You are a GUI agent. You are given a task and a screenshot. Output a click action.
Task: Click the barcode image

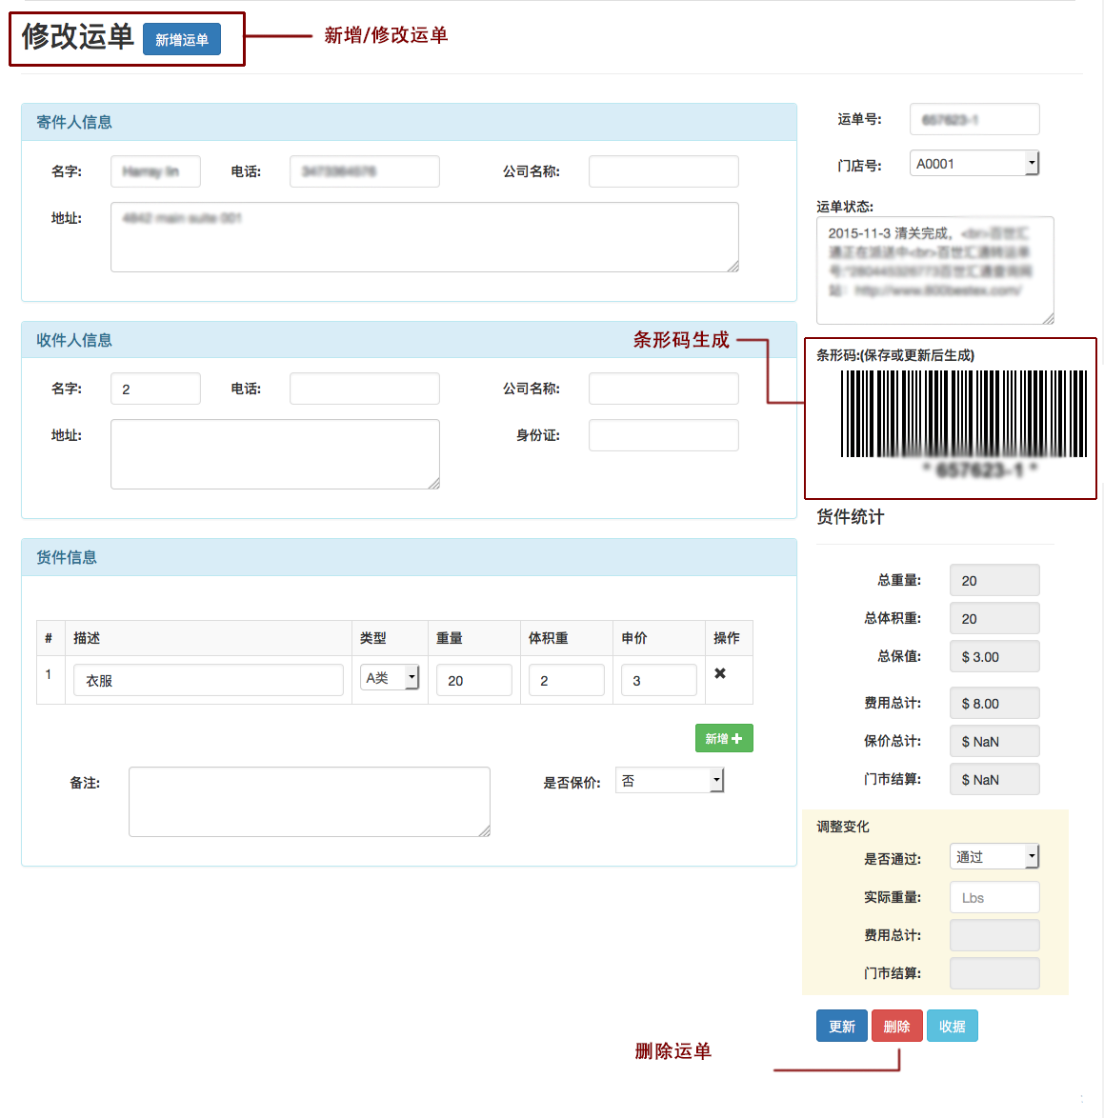[963, 414]
